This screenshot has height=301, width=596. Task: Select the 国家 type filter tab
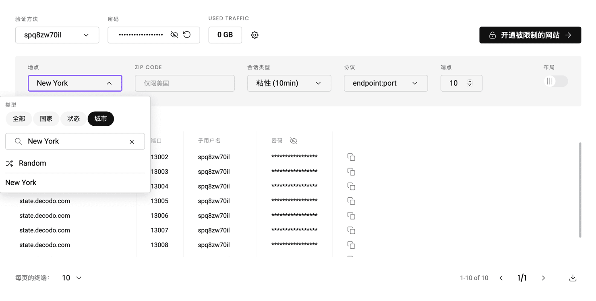[x=46, y=119]
